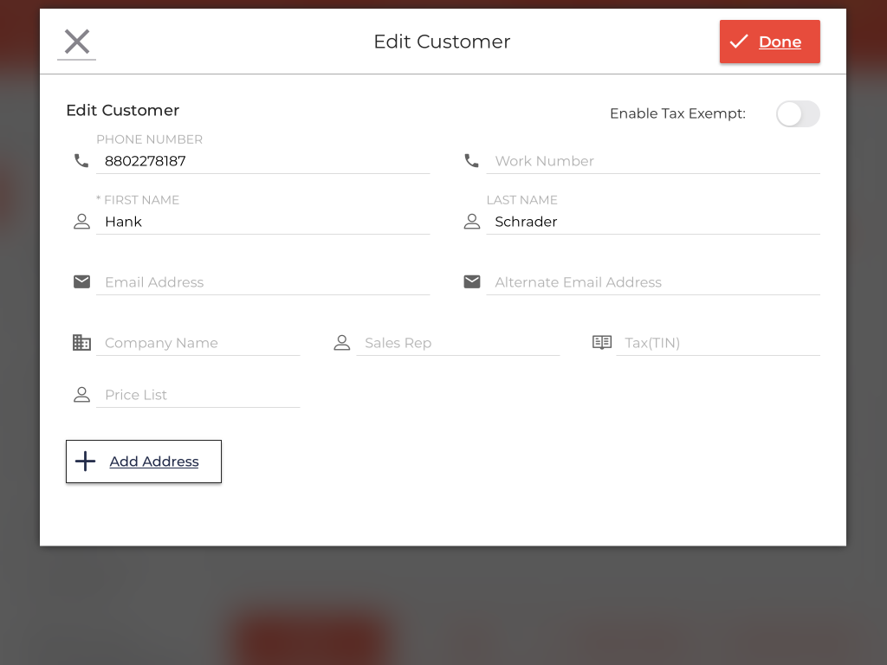This screenshot has height=665, width=887.
Task: Click the phone icon beside Phone Number
Action: 81,161
